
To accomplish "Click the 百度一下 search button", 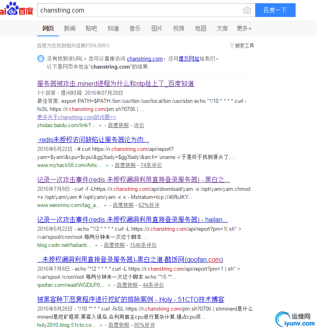I will click(275, 10).
